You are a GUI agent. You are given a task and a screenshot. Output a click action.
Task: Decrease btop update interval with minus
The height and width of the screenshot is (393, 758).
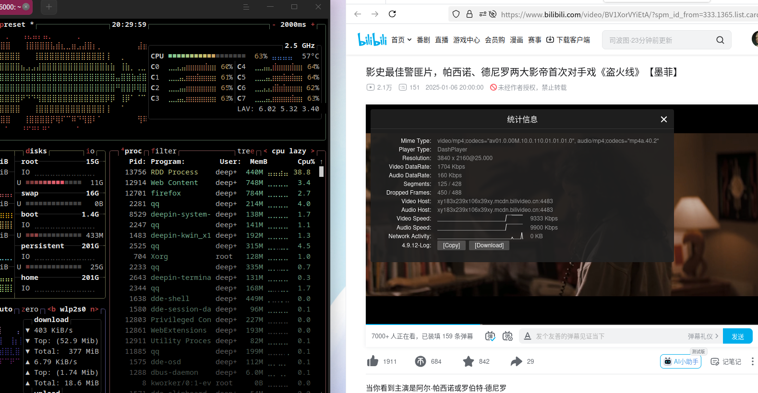(x=274, y=24)
